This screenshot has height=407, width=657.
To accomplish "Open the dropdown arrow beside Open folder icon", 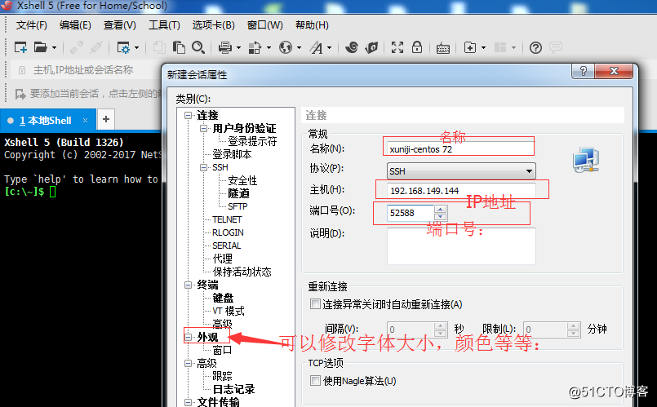I will click(x=54, y=48).
